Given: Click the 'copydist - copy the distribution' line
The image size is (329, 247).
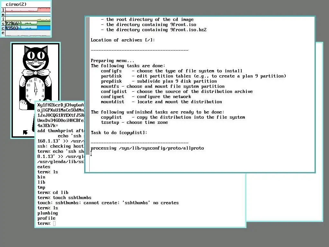Looking at the screenshot, I should [x=173, y=117].
